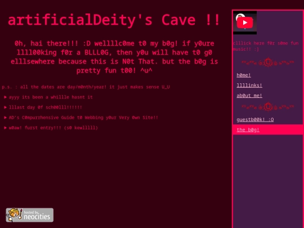Expand the 'lllast day 0f sch00lll' entry
Screen dimensions: 304x228
[43, 108]
